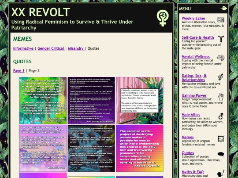Click 'Caring for yourself outside' description text
Viewport: 238px width, 178px height.
(201, 45)
